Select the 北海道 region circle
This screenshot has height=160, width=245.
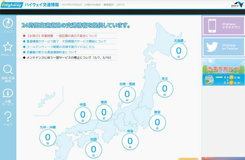click(179, 51)
